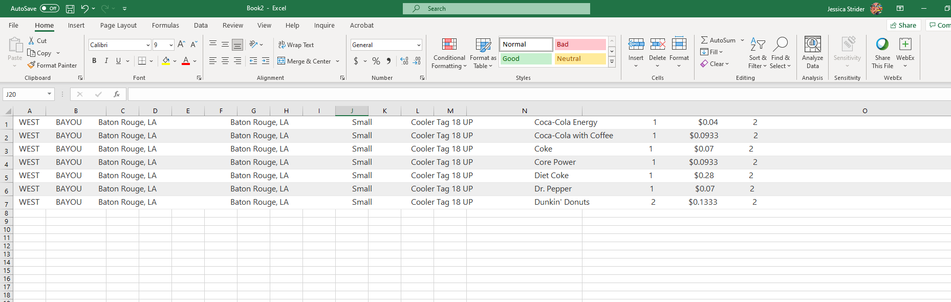This screenshot has width=951, height=302.
Task: Apply Percent style icon
Action: tap(376, 61)
